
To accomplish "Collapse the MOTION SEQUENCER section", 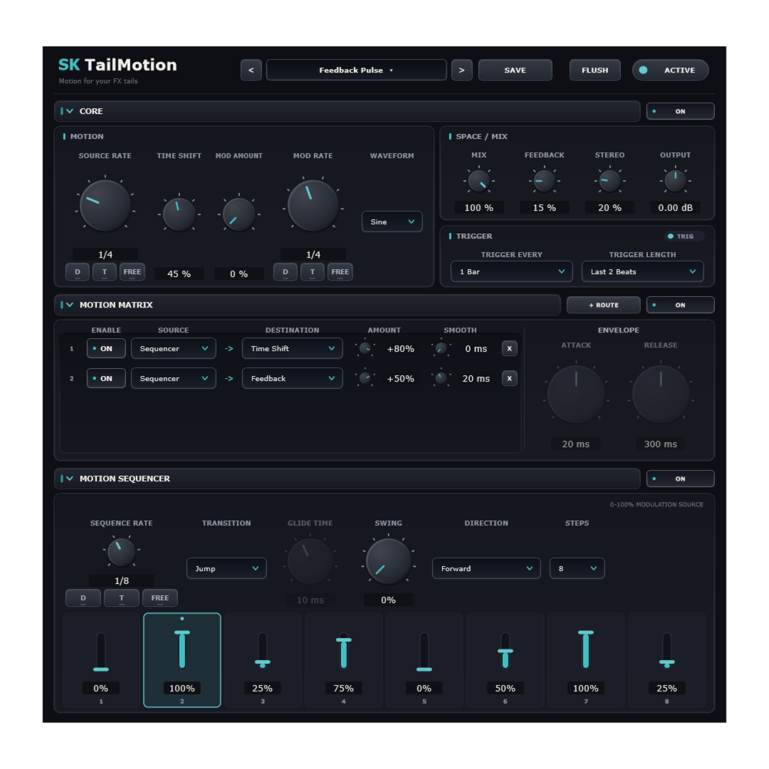I will click(70, 478).
